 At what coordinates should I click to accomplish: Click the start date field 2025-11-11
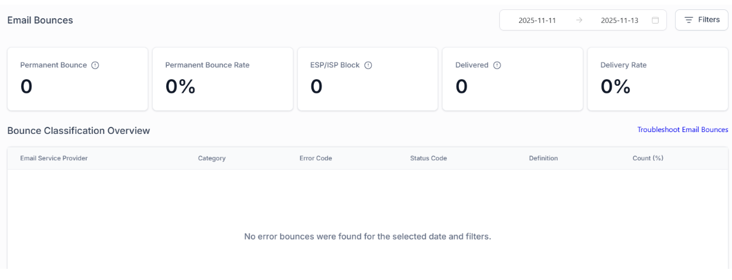537,20
